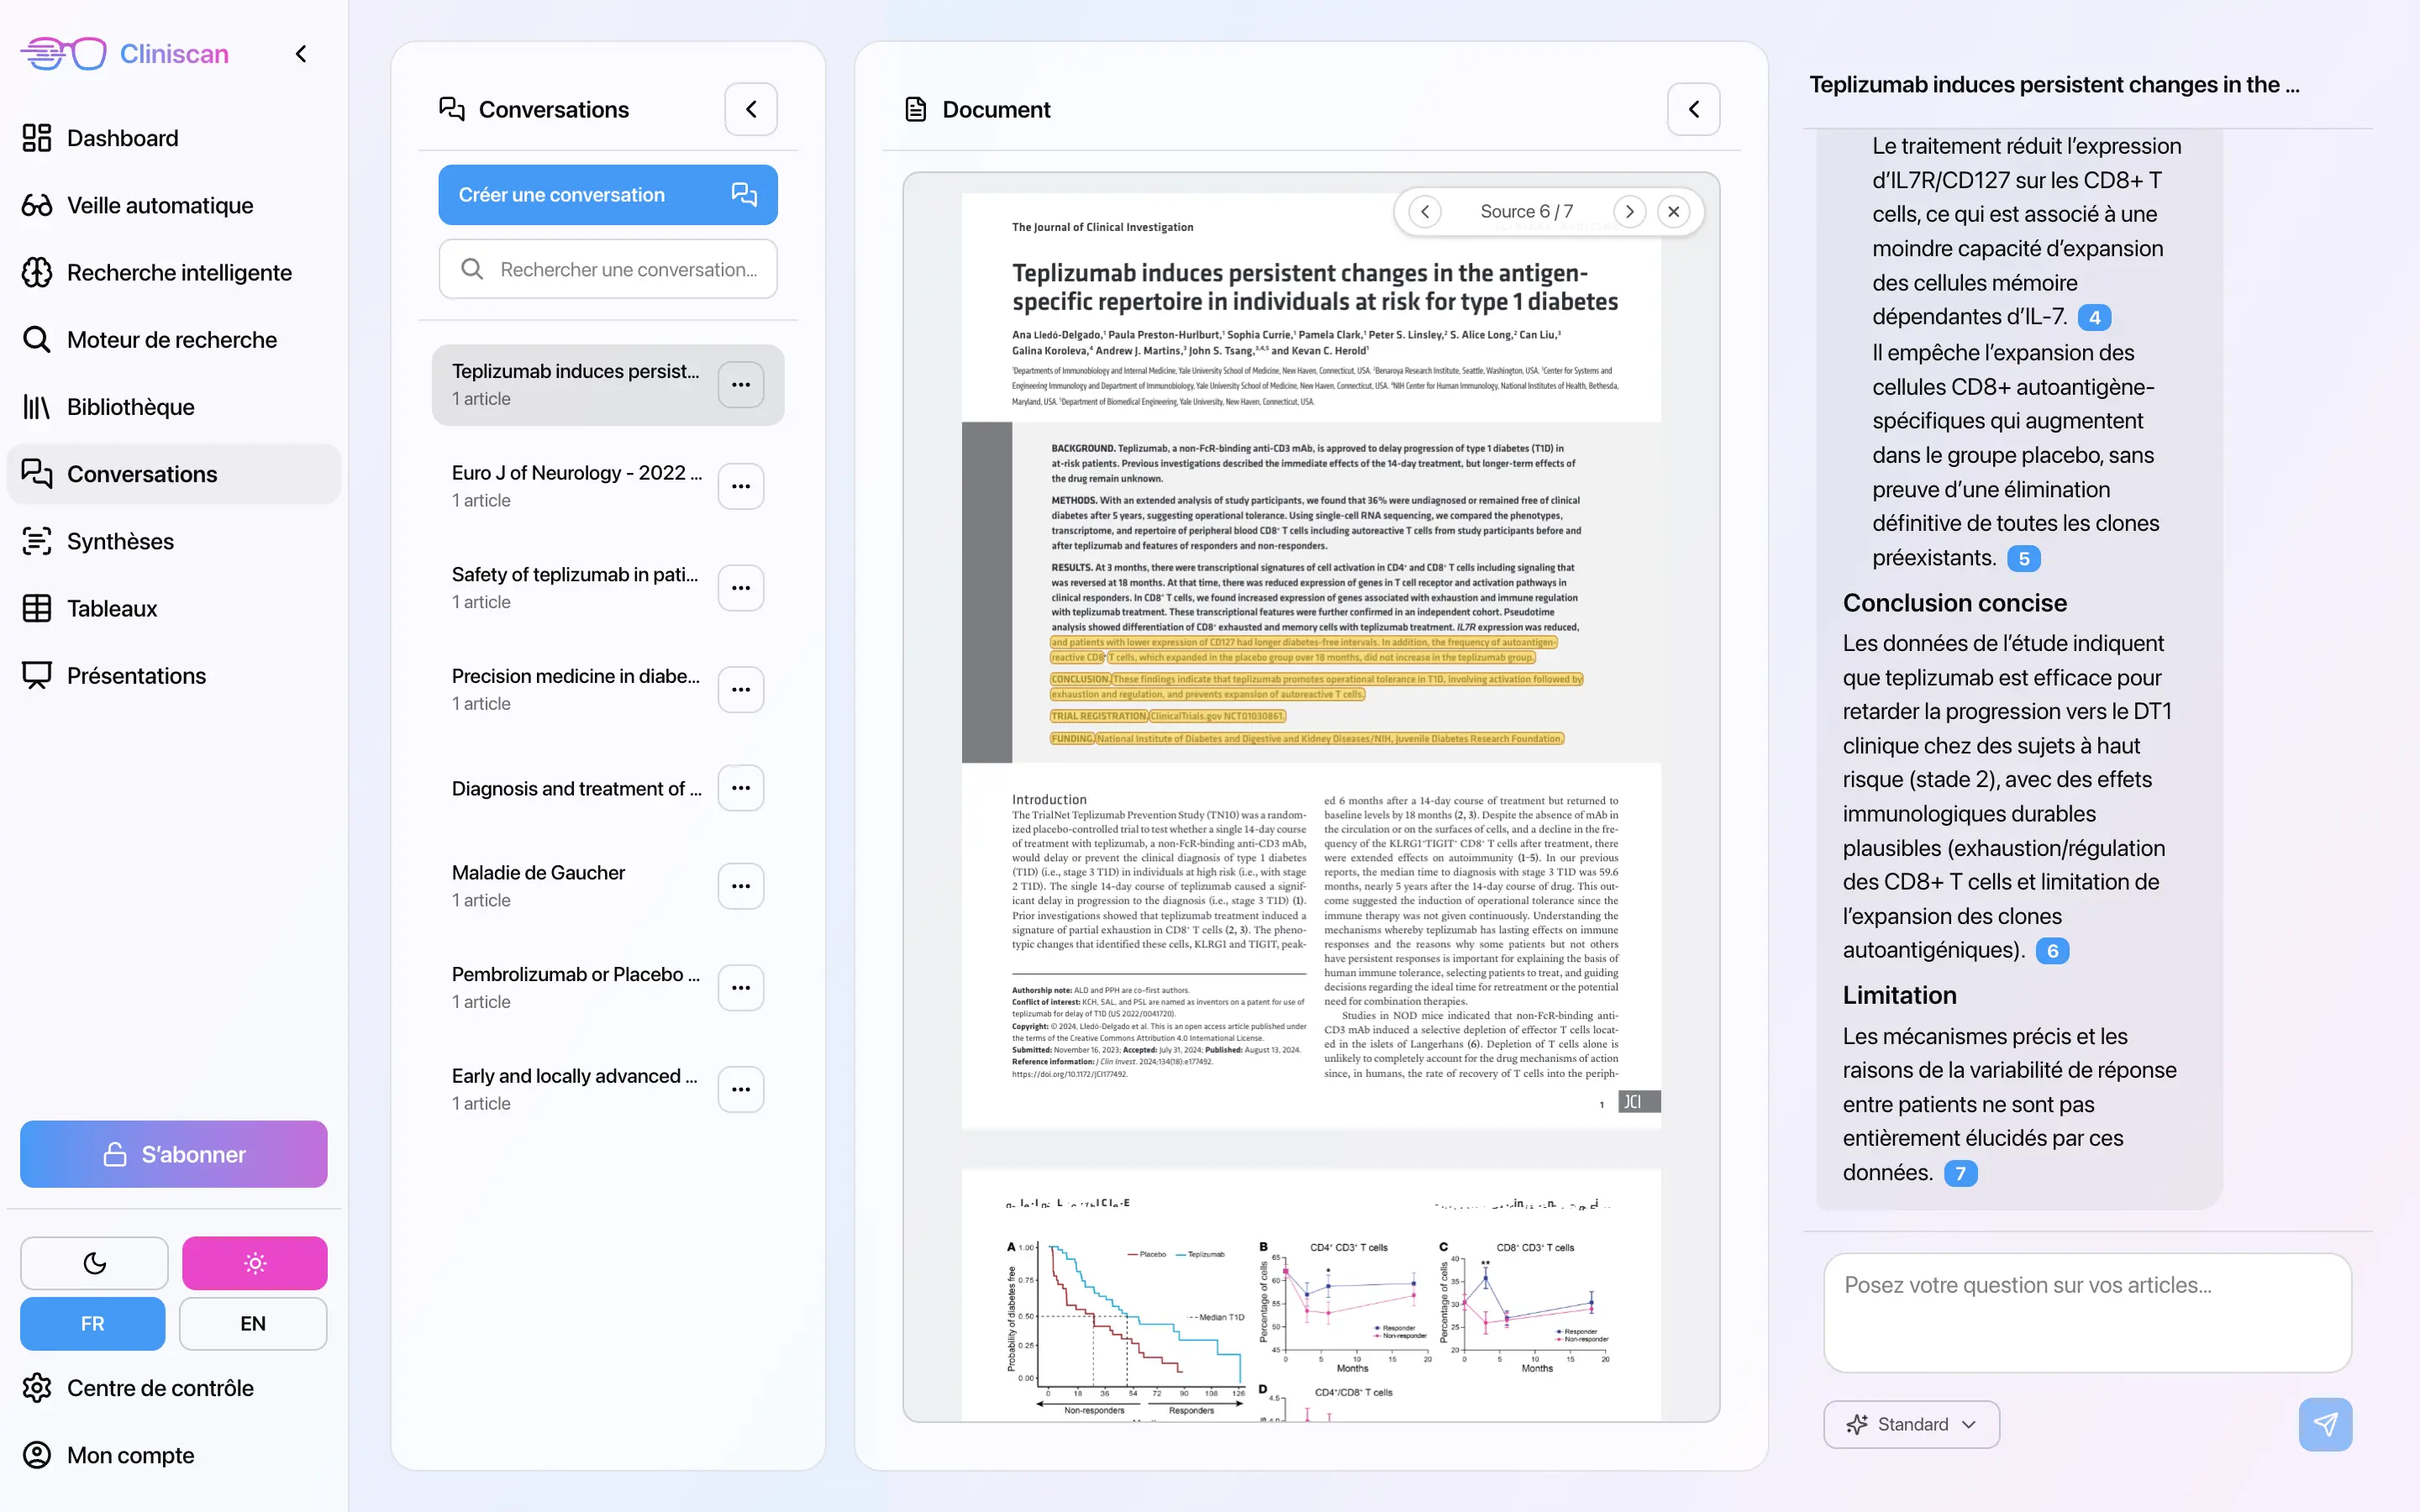2420x1512 pixels.
Task: Focus the Rechercher une conversation field
Action: point(627,269)
